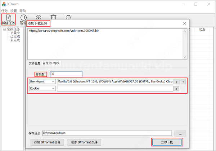Screen dimensions: 216x151
Task: Open the User-Agent header dropdown
Action: point(42,81)
